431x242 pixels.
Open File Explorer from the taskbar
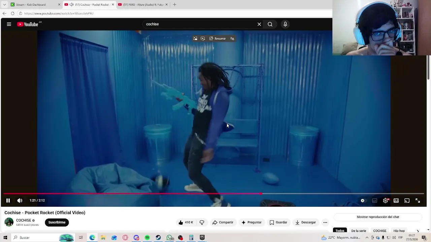pos(103,238)
